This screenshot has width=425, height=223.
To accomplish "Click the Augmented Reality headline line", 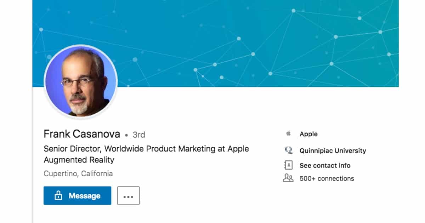I will pyautogui.click(x=79, y=160).
